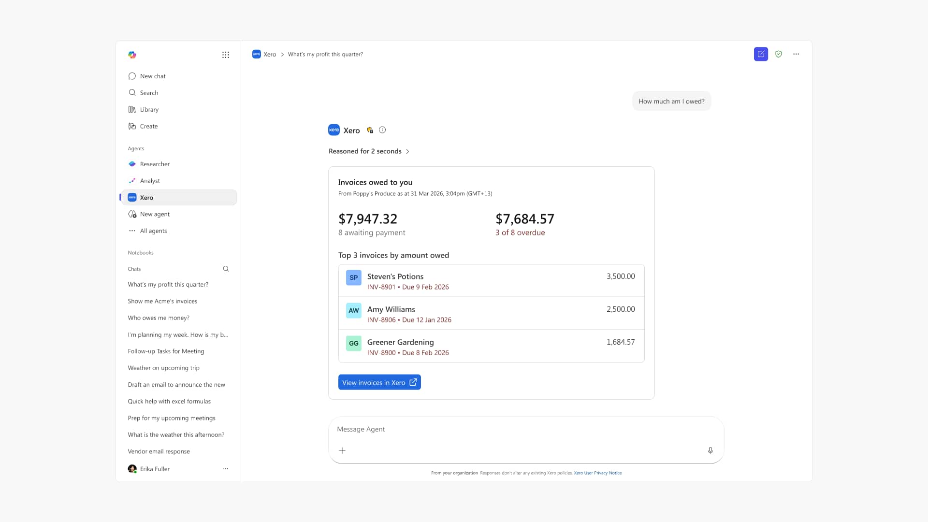Open chat 'Show me Acme's invoices'
The image size is (928, 522).
click(162, 301)
